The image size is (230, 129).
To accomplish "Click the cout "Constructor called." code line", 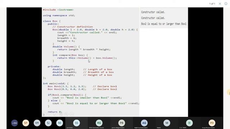I will click(87, 33).
